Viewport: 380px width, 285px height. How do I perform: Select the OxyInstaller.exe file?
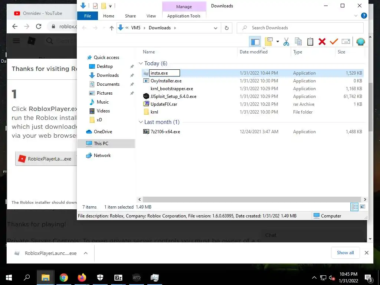pos(166,81)
